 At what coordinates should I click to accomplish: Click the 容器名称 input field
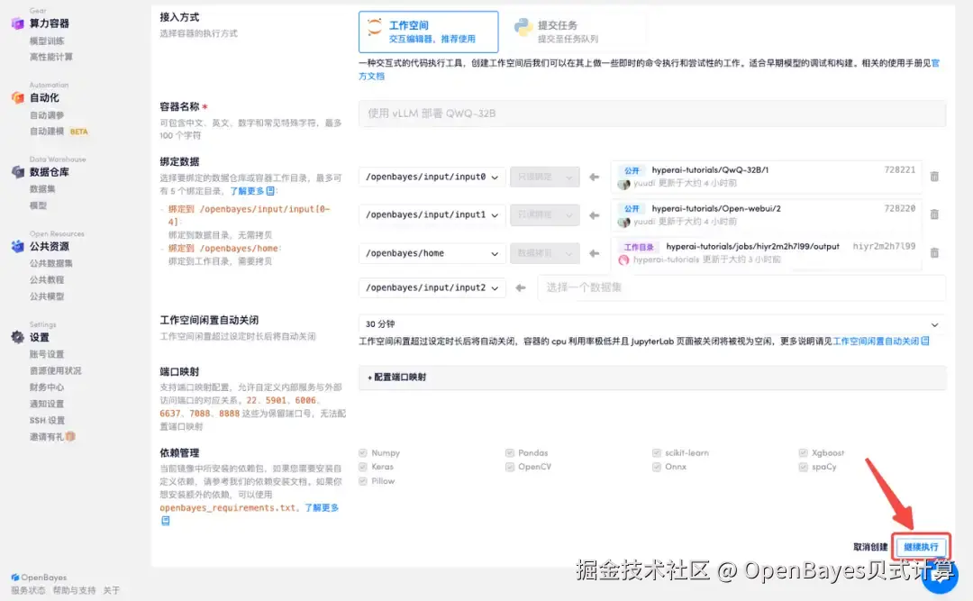[652, 114]
